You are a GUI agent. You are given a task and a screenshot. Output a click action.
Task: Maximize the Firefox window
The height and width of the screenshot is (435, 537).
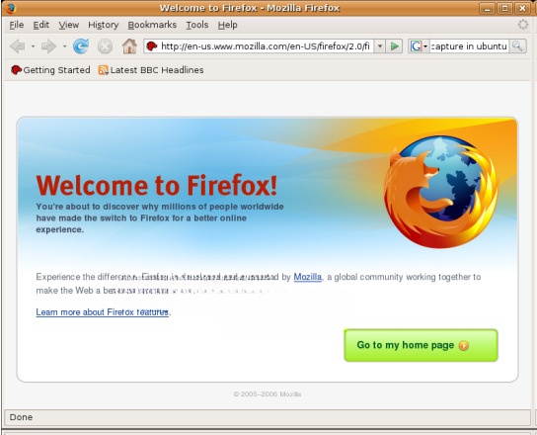(504, 8)
